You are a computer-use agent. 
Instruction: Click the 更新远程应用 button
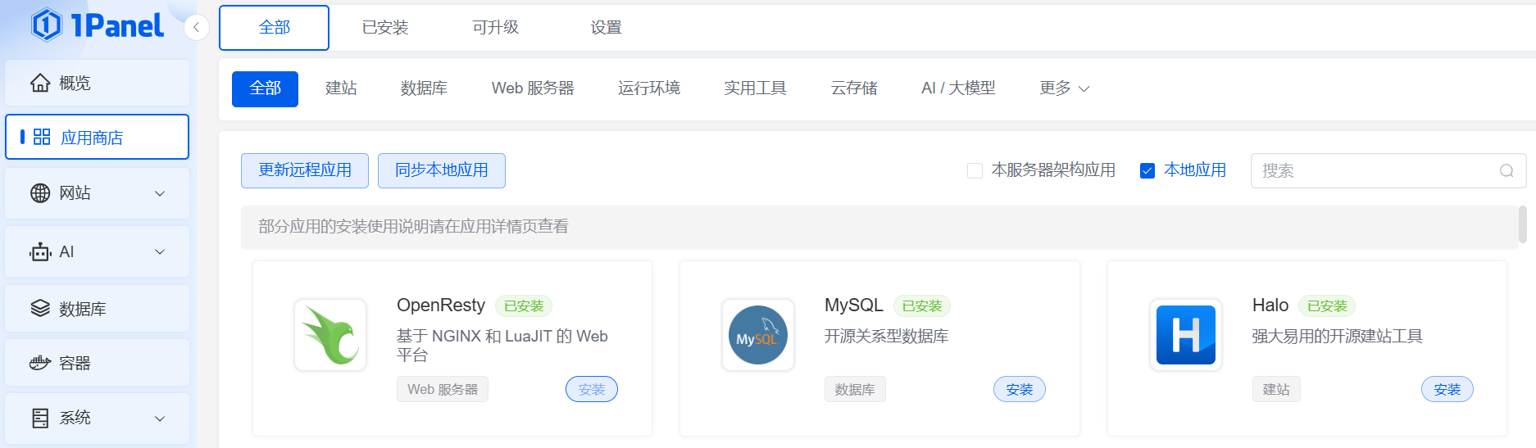tap(305, 170)
